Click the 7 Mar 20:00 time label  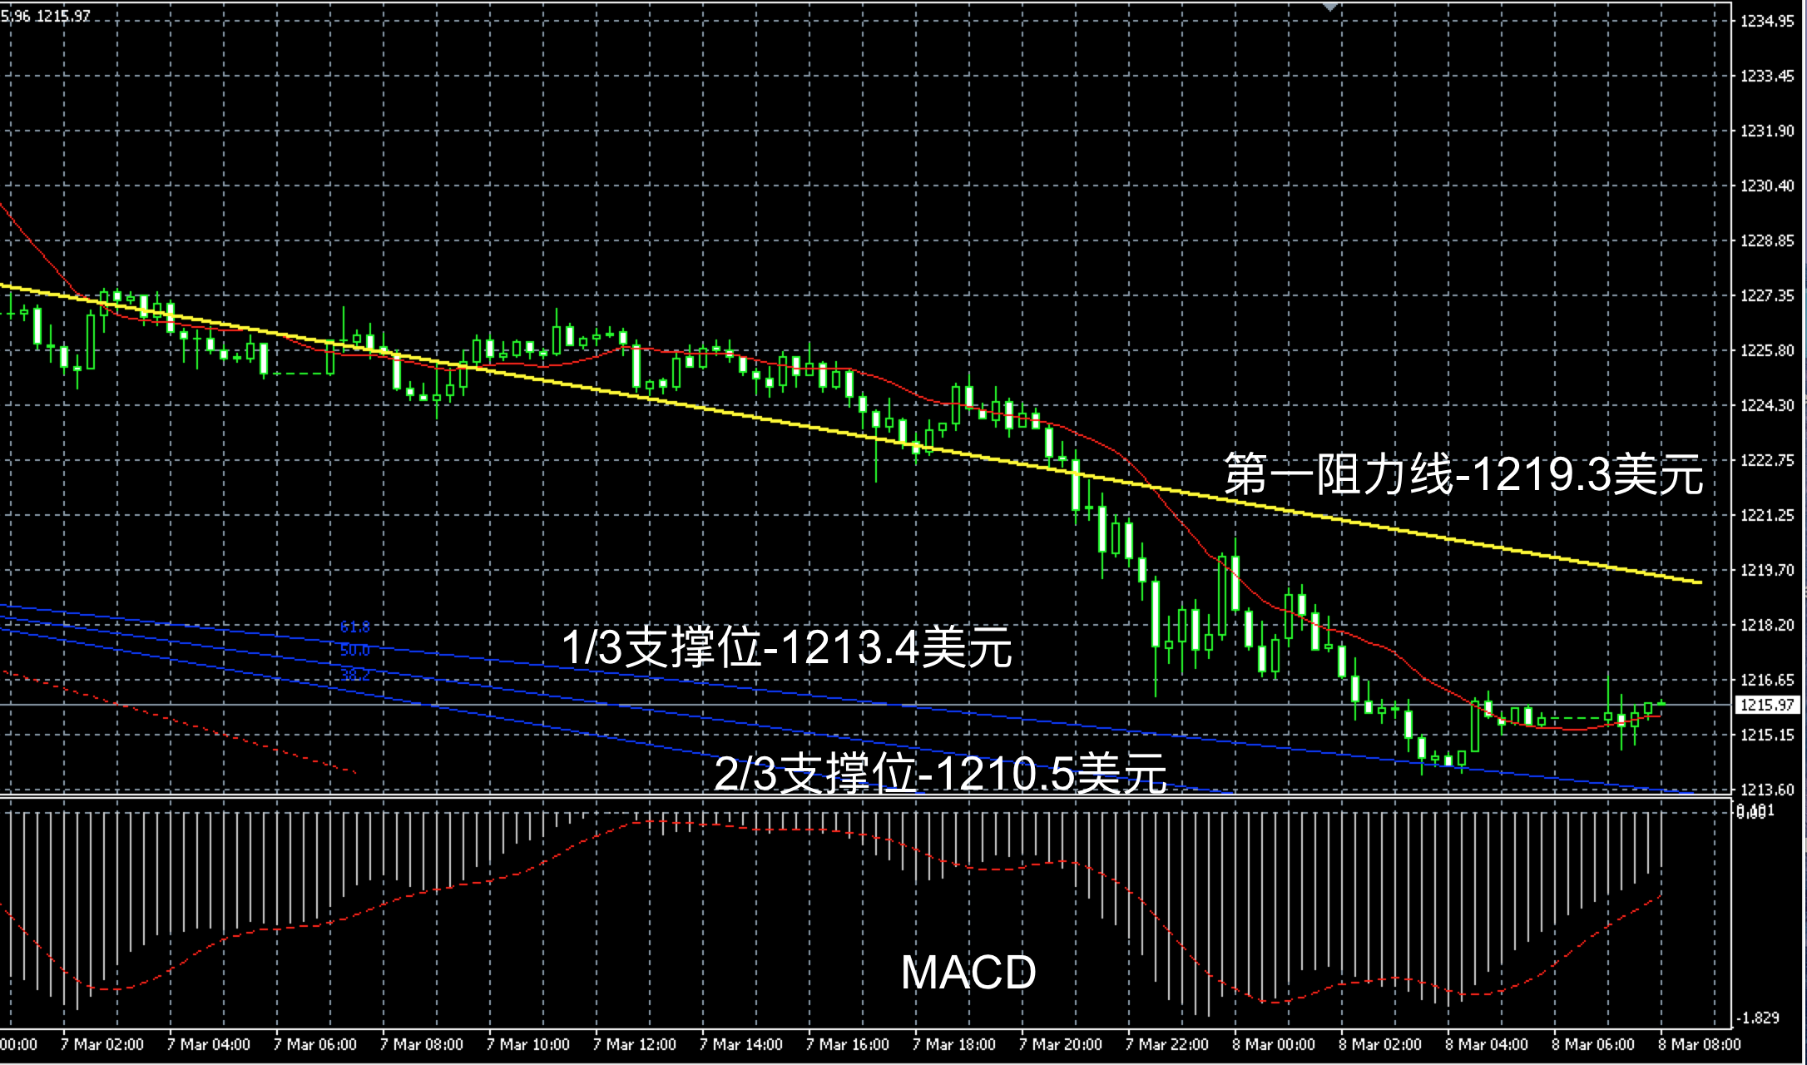1061,1044
